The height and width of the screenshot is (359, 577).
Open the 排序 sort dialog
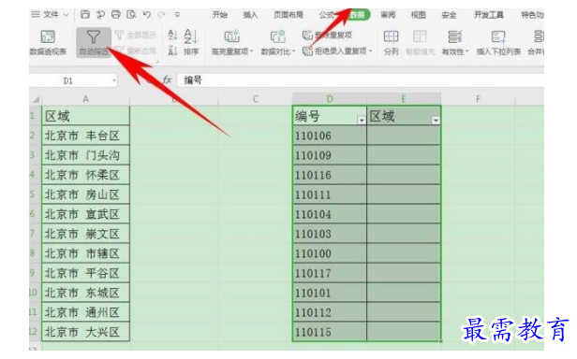(x=191, y=43)
